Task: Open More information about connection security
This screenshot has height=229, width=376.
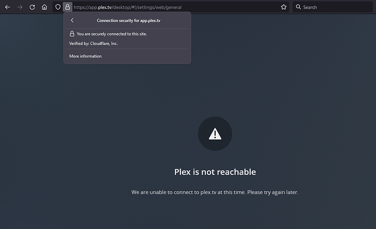Action: 86,56
